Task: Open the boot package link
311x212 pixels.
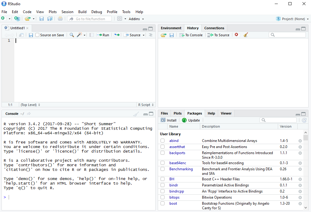Action: click(173, 203)
